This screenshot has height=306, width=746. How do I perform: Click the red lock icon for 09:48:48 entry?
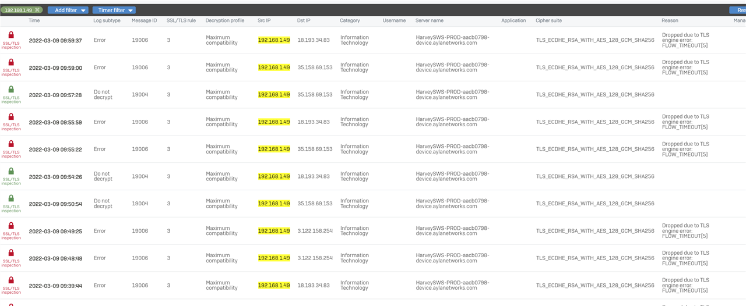(11, 252)
